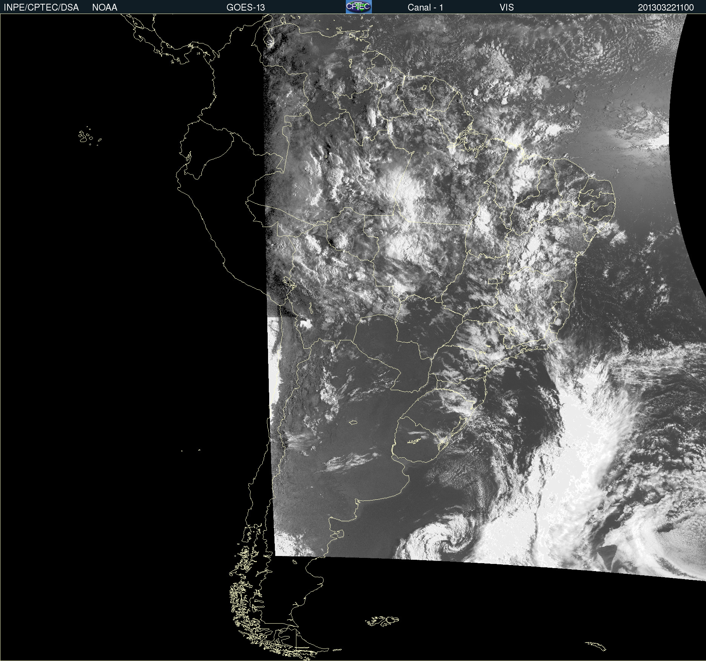Click the NOAA label in the header
The image size is (706, 661).
click(105, 8)
